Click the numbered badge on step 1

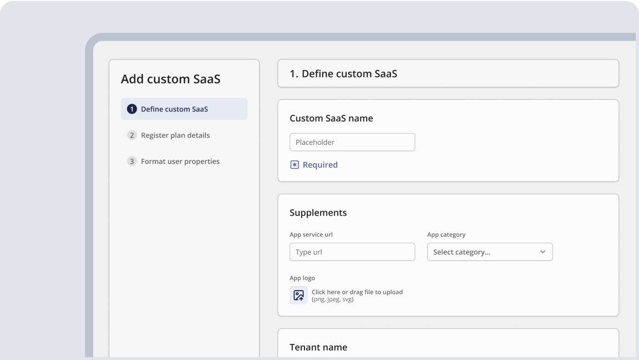pyautogui.click(x=131, y=109)
